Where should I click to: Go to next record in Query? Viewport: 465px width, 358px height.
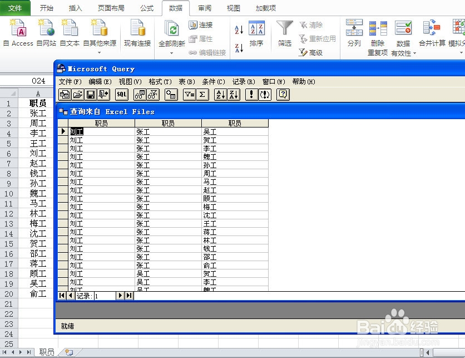(x=120, y=296)
